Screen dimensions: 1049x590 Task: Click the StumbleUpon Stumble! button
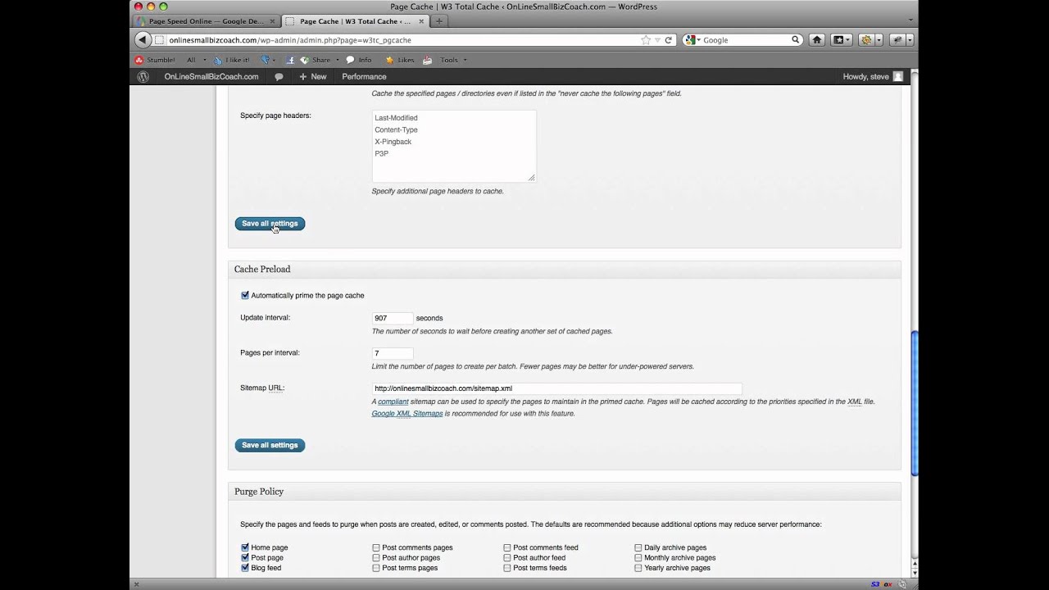tap(155, 60)
